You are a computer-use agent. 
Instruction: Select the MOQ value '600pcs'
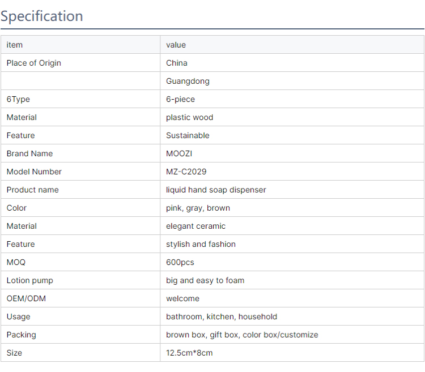[180, 262]
